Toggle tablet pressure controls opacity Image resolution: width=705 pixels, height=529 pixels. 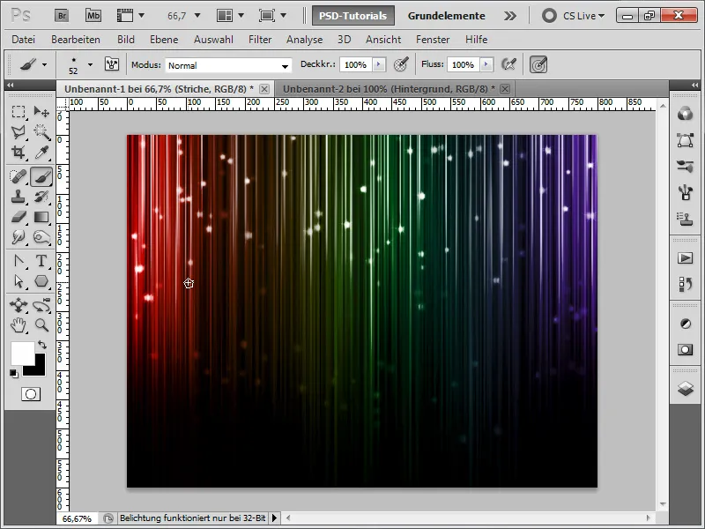coord(401,64)
